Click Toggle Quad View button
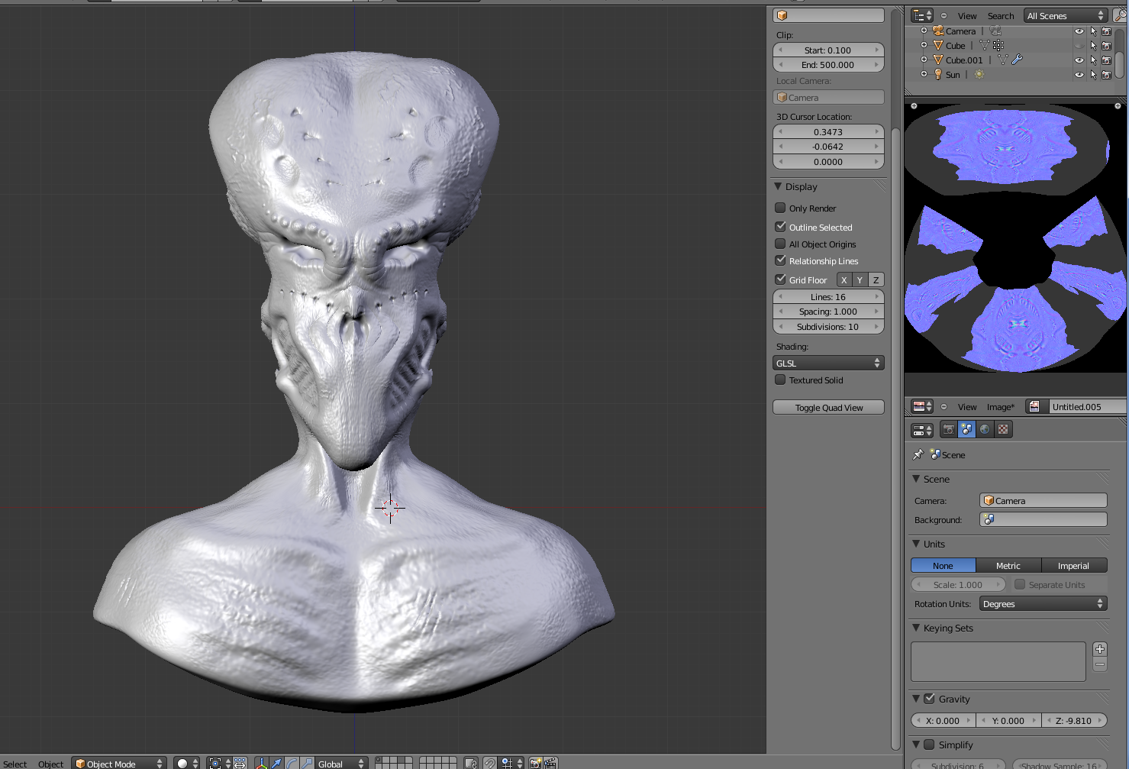1129x769 pixels. 828,407
